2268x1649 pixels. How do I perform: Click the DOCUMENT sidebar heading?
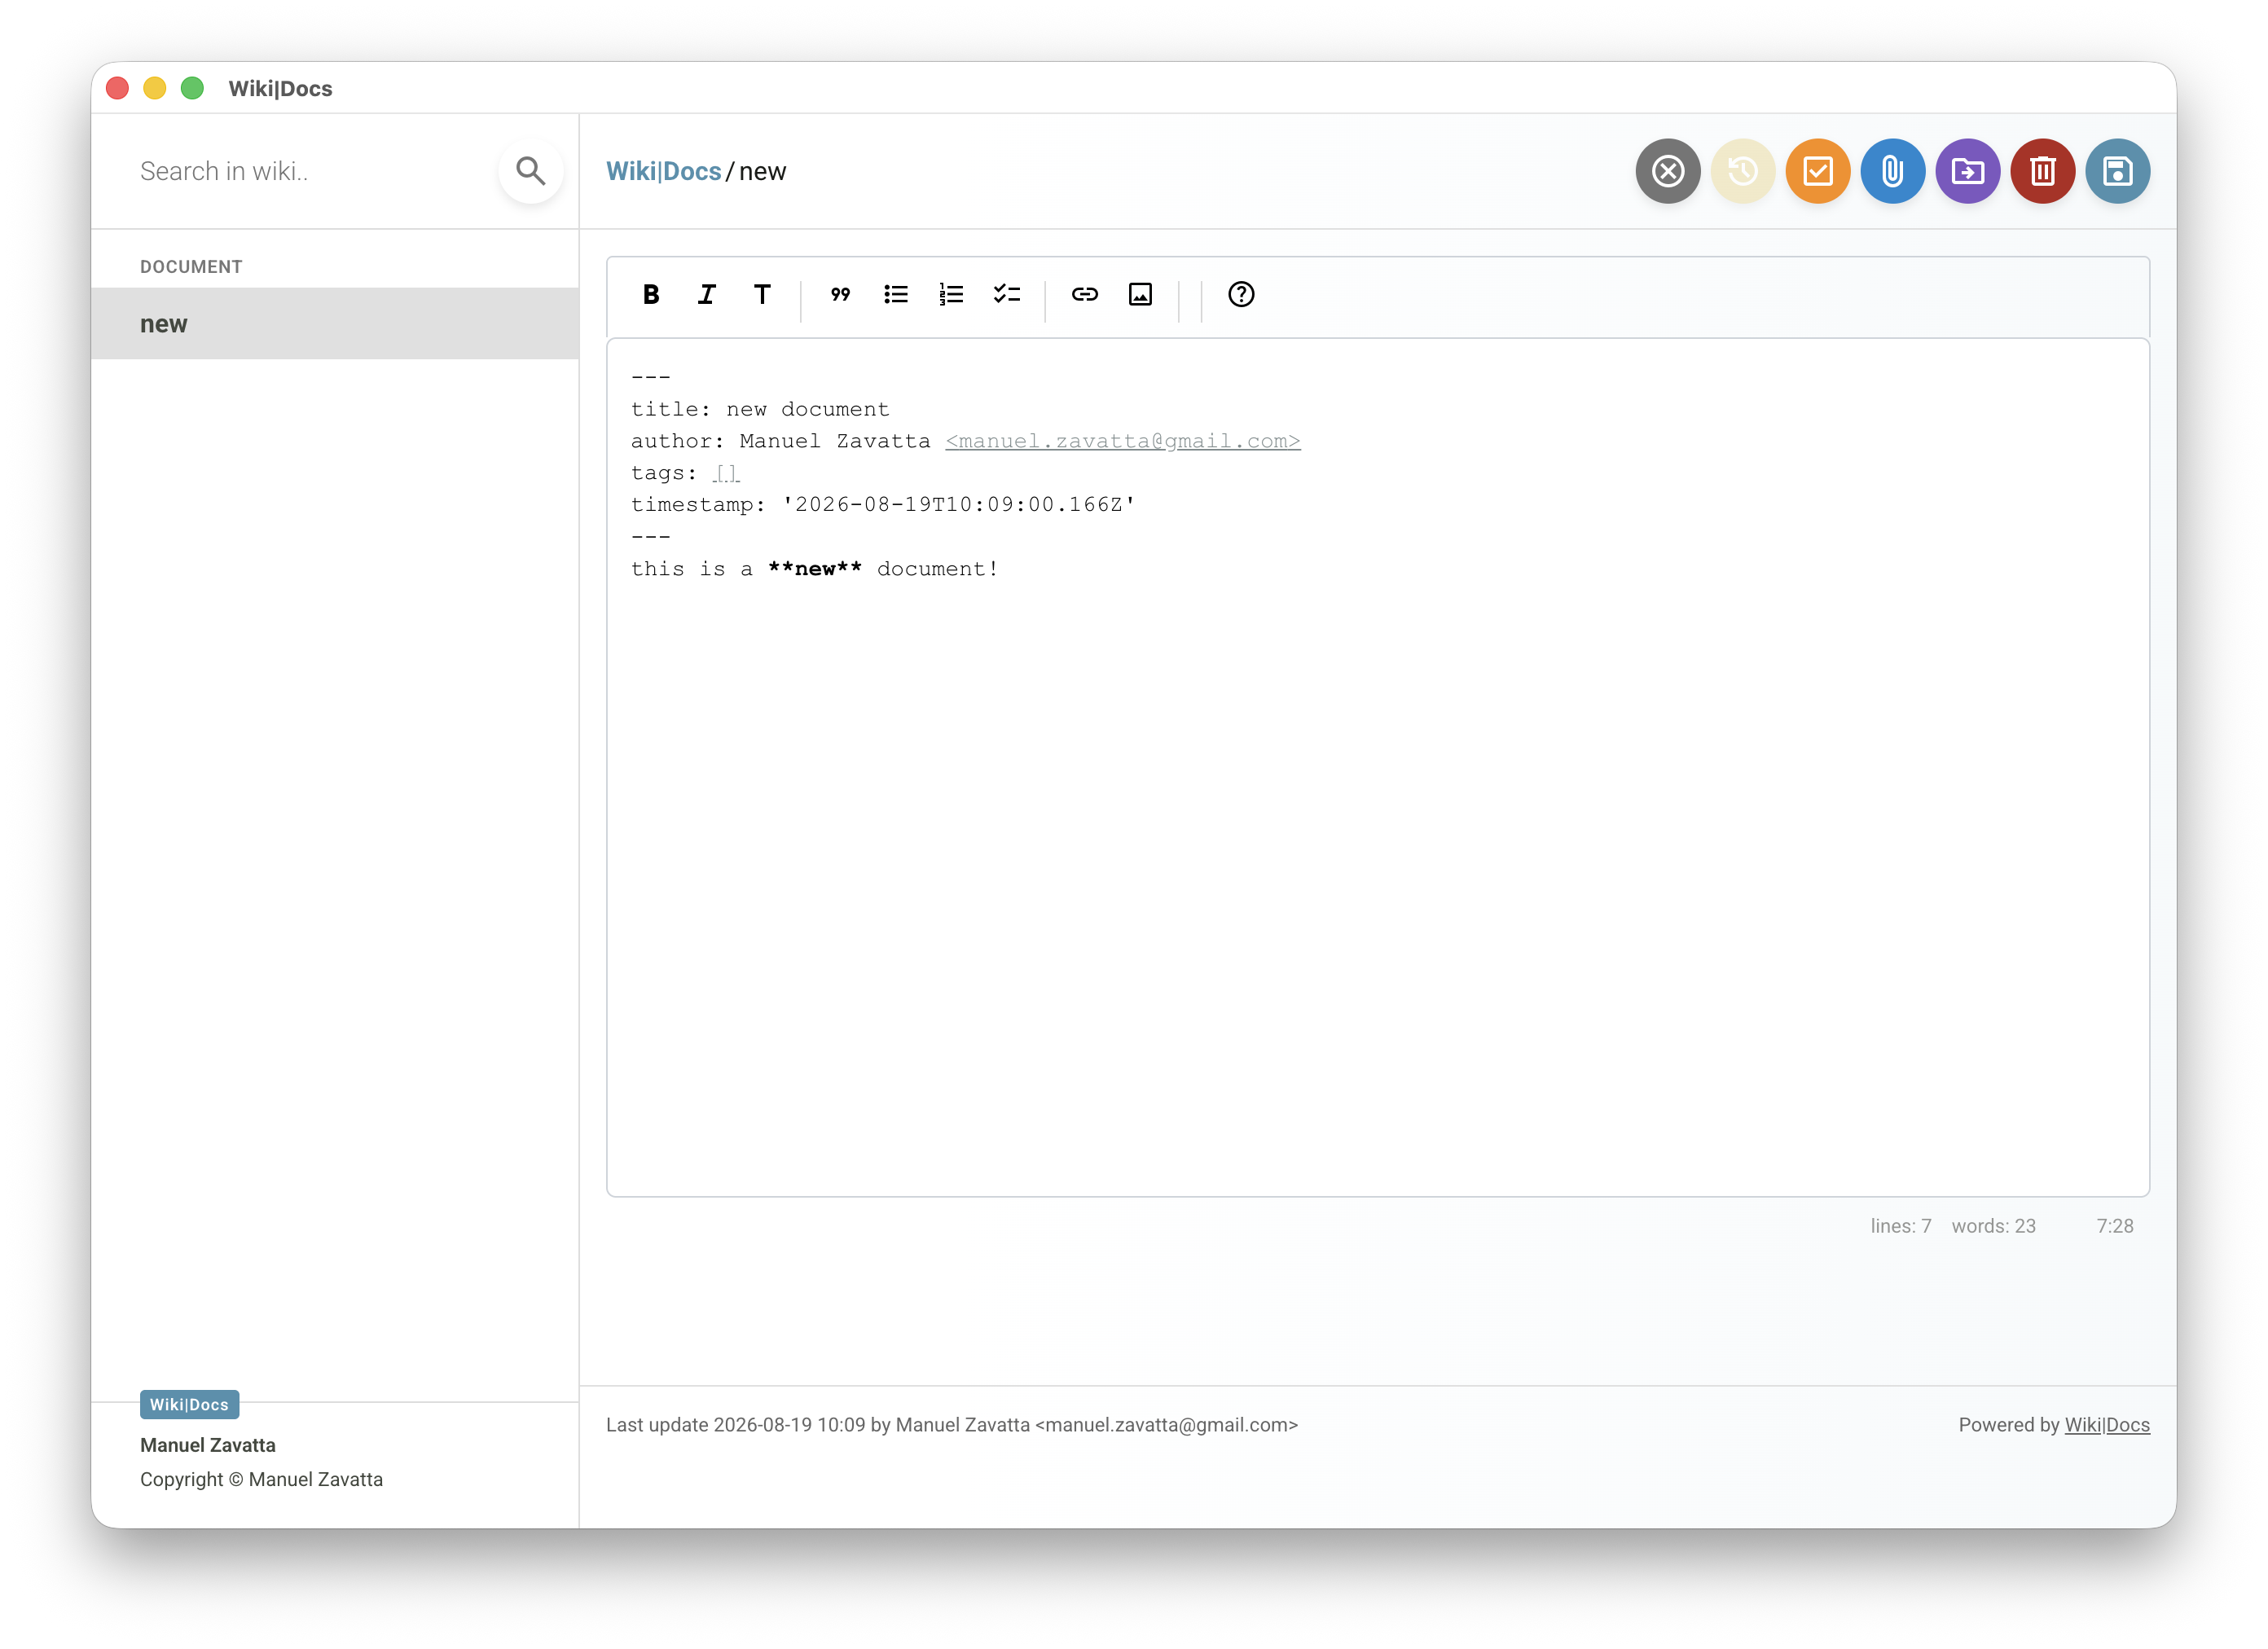[x=191, y=267]
